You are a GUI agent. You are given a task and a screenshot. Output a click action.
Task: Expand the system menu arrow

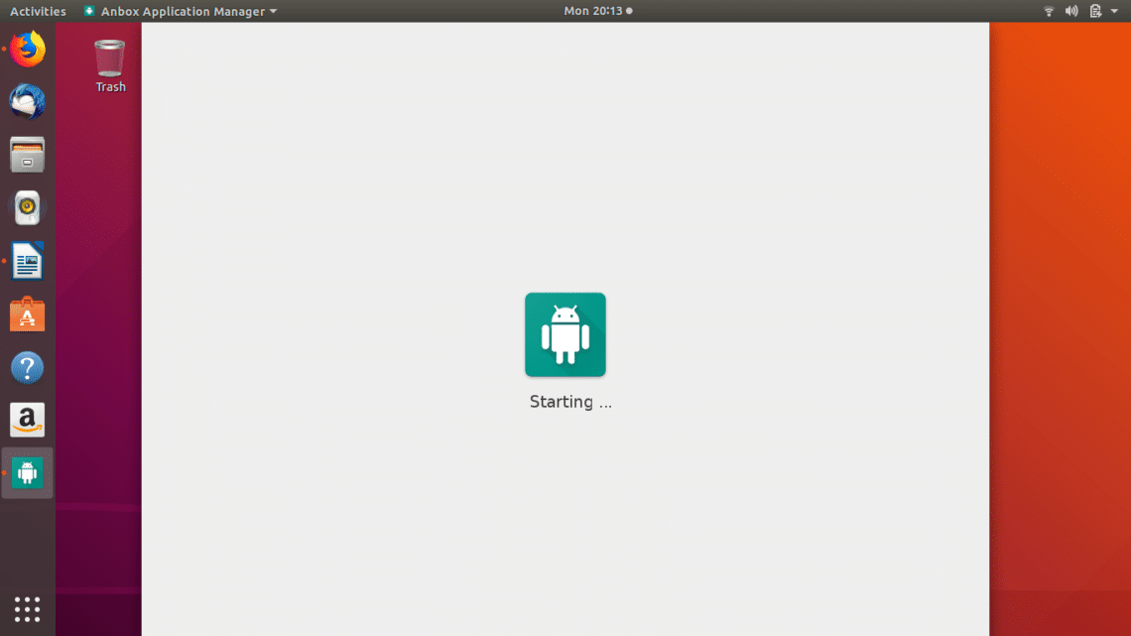coord(1115,11)
